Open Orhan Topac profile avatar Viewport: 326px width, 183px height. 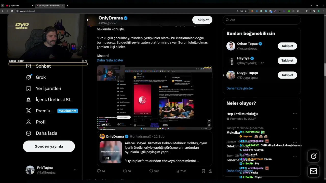[231, 46]
